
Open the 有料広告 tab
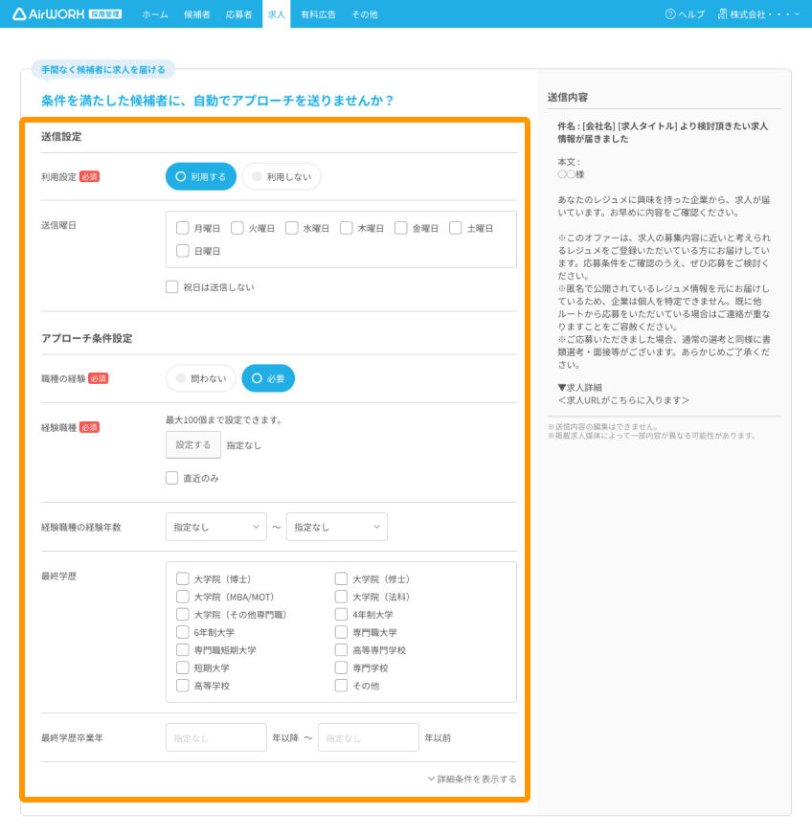(x=318, y=14)
